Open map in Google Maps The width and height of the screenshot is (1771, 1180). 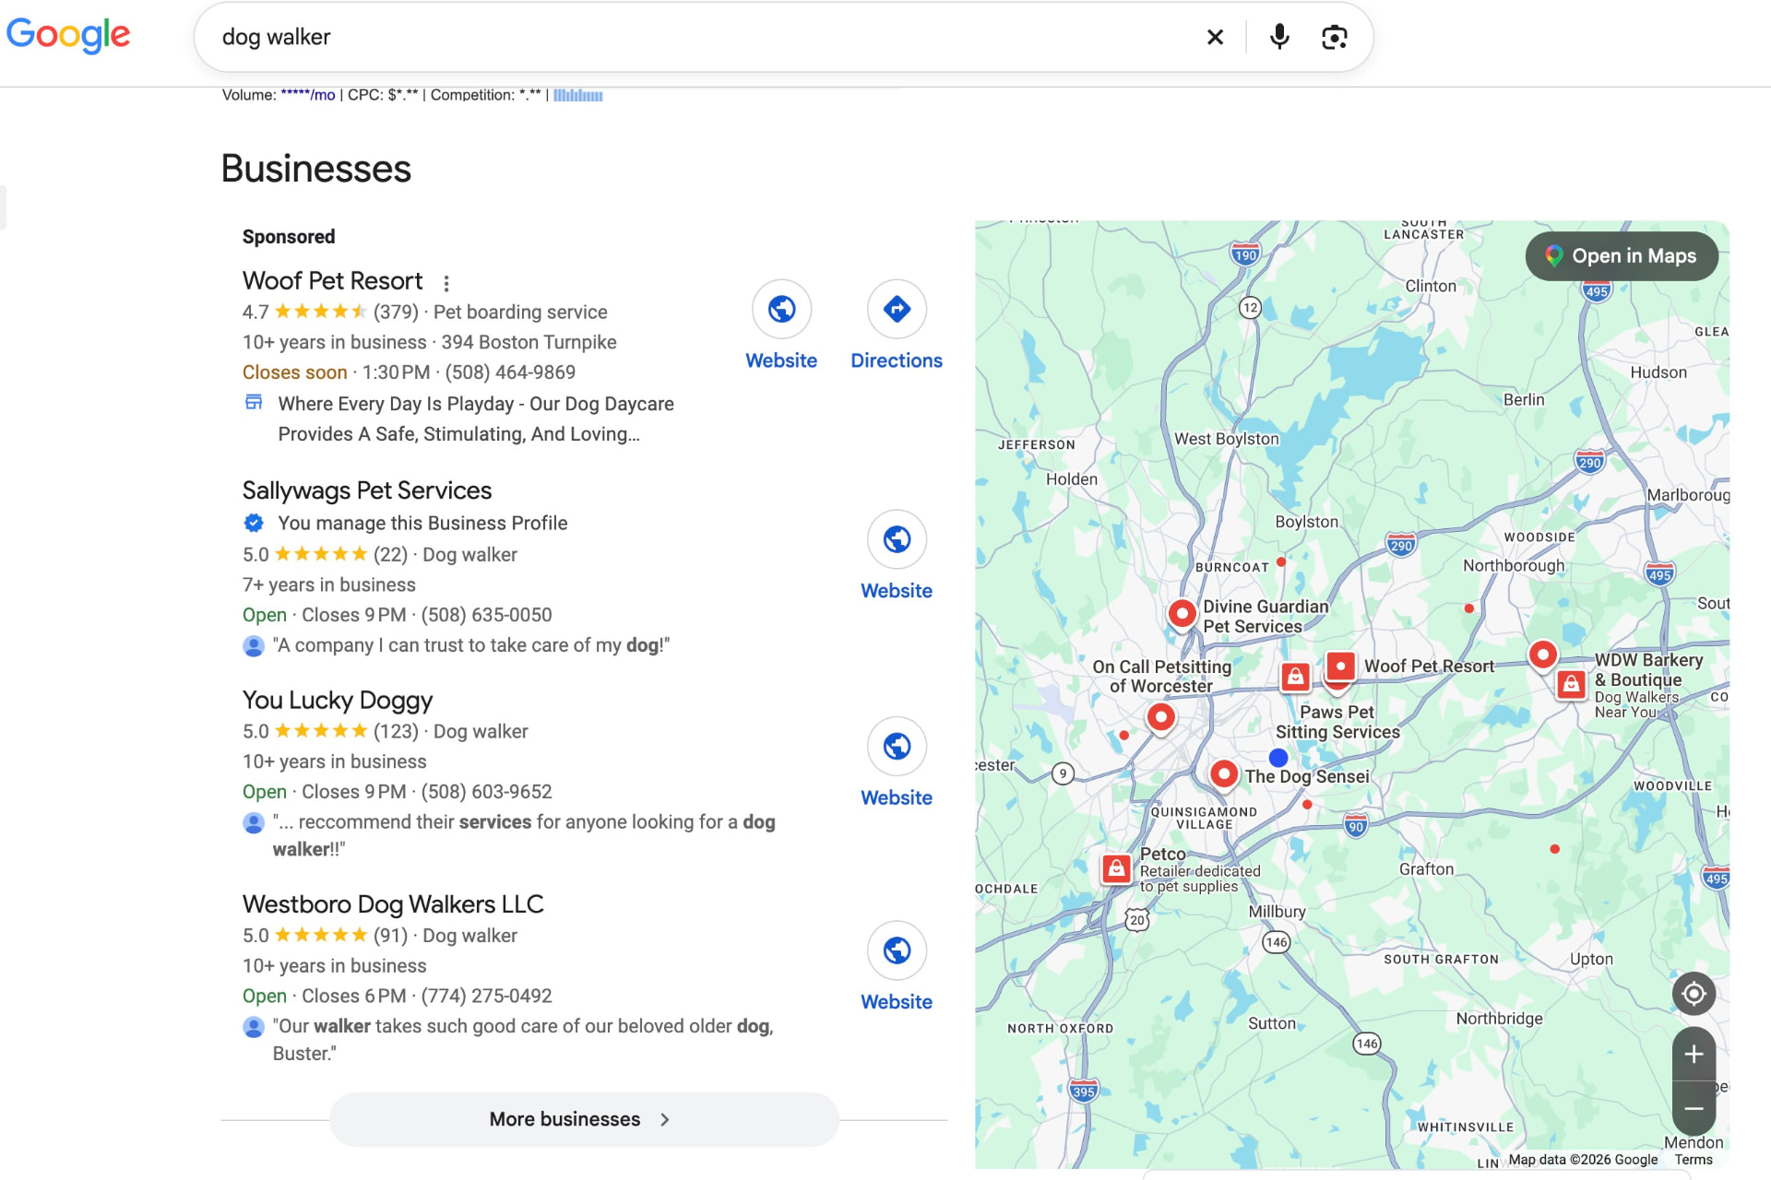point(1622,256)
